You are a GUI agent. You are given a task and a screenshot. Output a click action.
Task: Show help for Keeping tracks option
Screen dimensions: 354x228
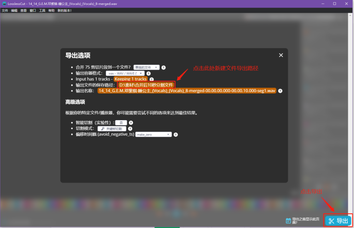pos(151,79)
